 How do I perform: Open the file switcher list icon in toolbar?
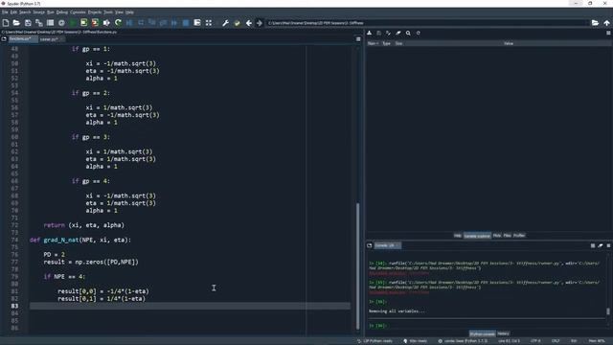tap(50, 23)
